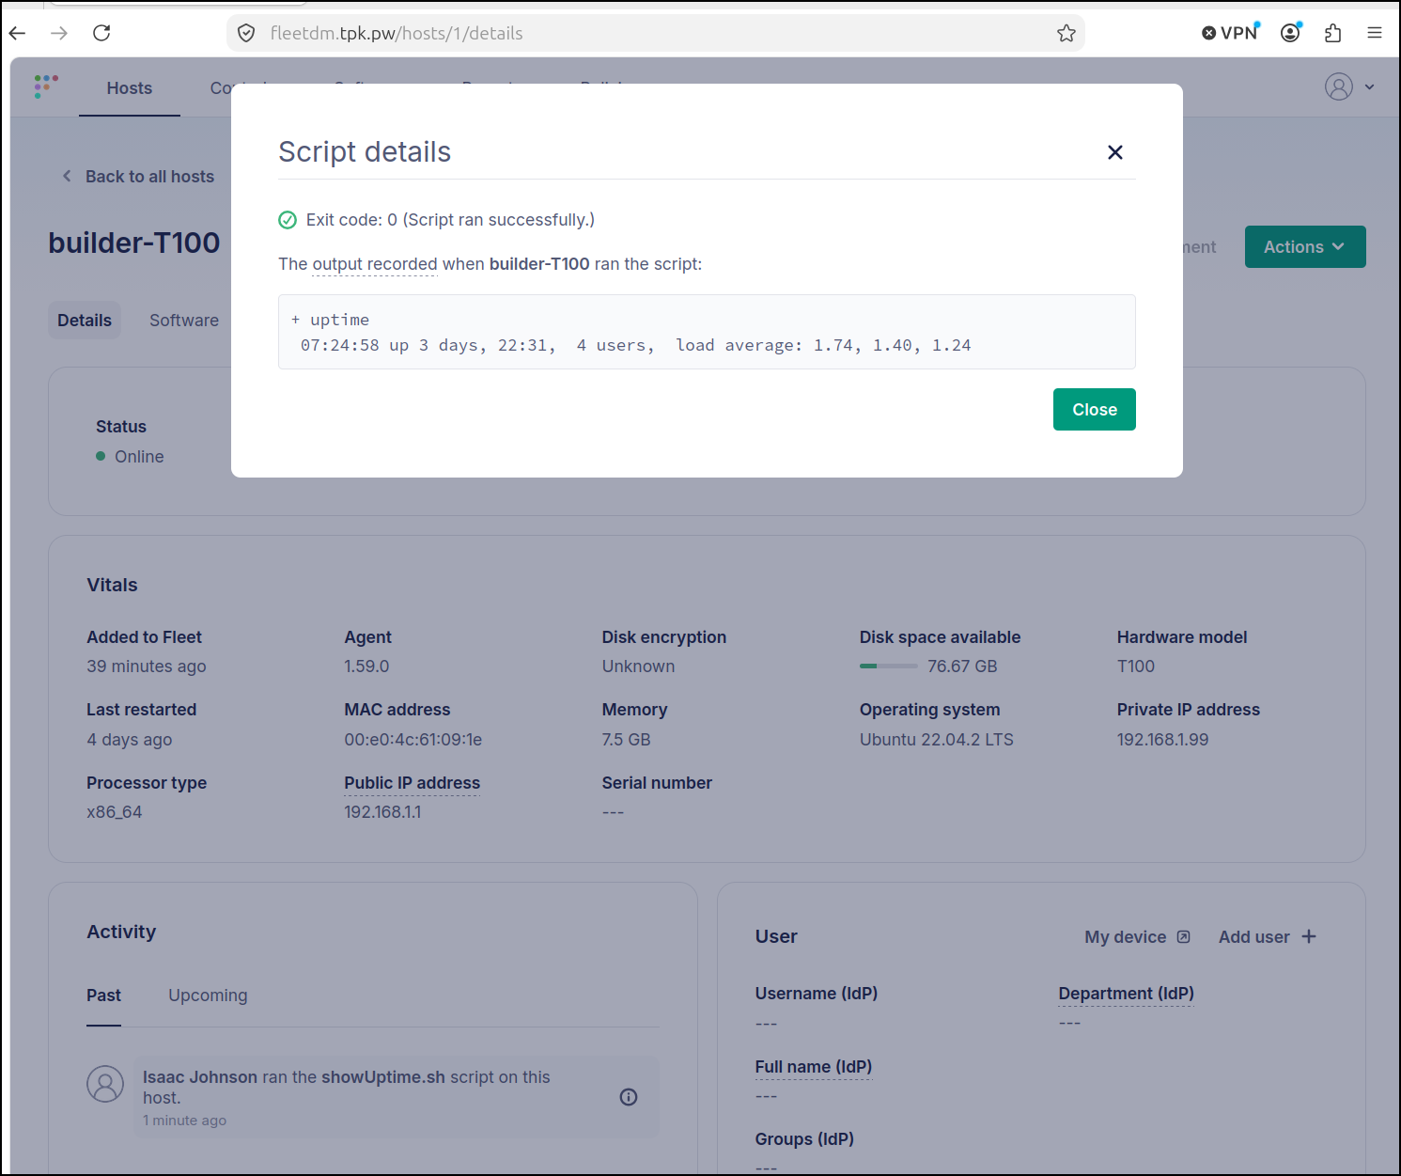The height and width of the screenshot is (1176, 1401).
Task: Click the green success check icon
Action: [288, 220]
